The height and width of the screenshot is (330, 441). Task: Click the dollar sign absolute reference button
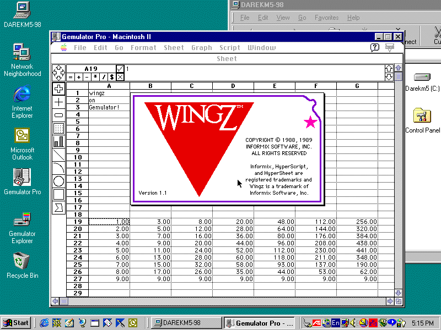click(112, 77)
